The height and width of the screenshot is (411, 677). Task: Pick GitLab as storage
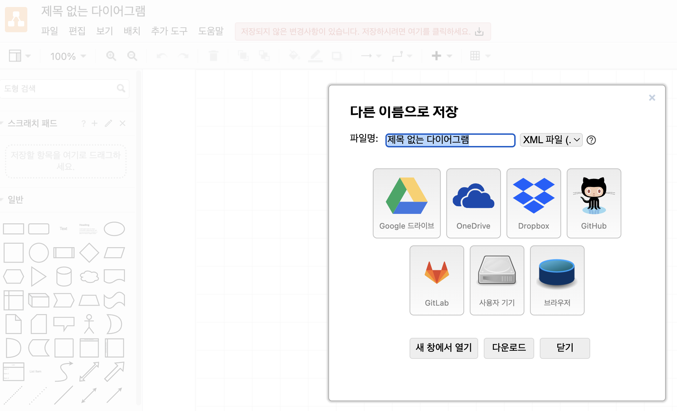437,280
